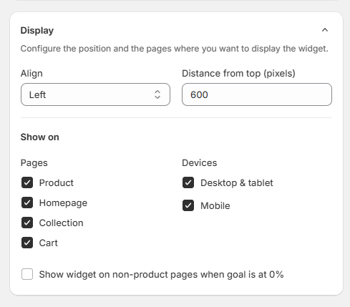Disable the Mobile device checkbox
350x307 pixels.
[x=188, y=205]
